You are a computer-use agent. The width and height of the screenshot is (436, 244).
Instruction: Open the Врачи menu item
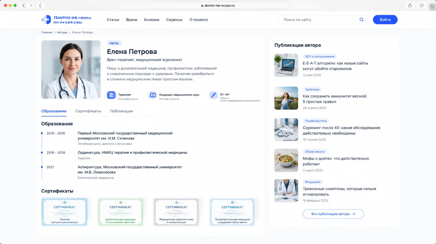(132, 20)
